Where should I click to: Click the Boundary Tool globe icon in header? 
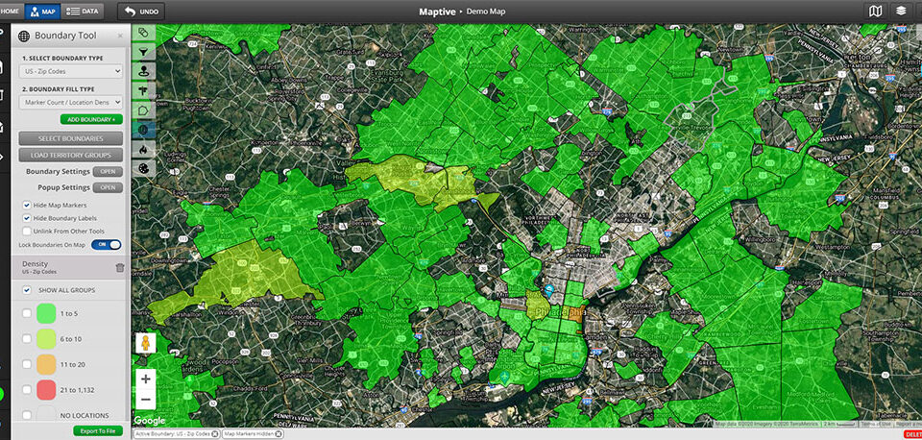[x=24, y=36]
